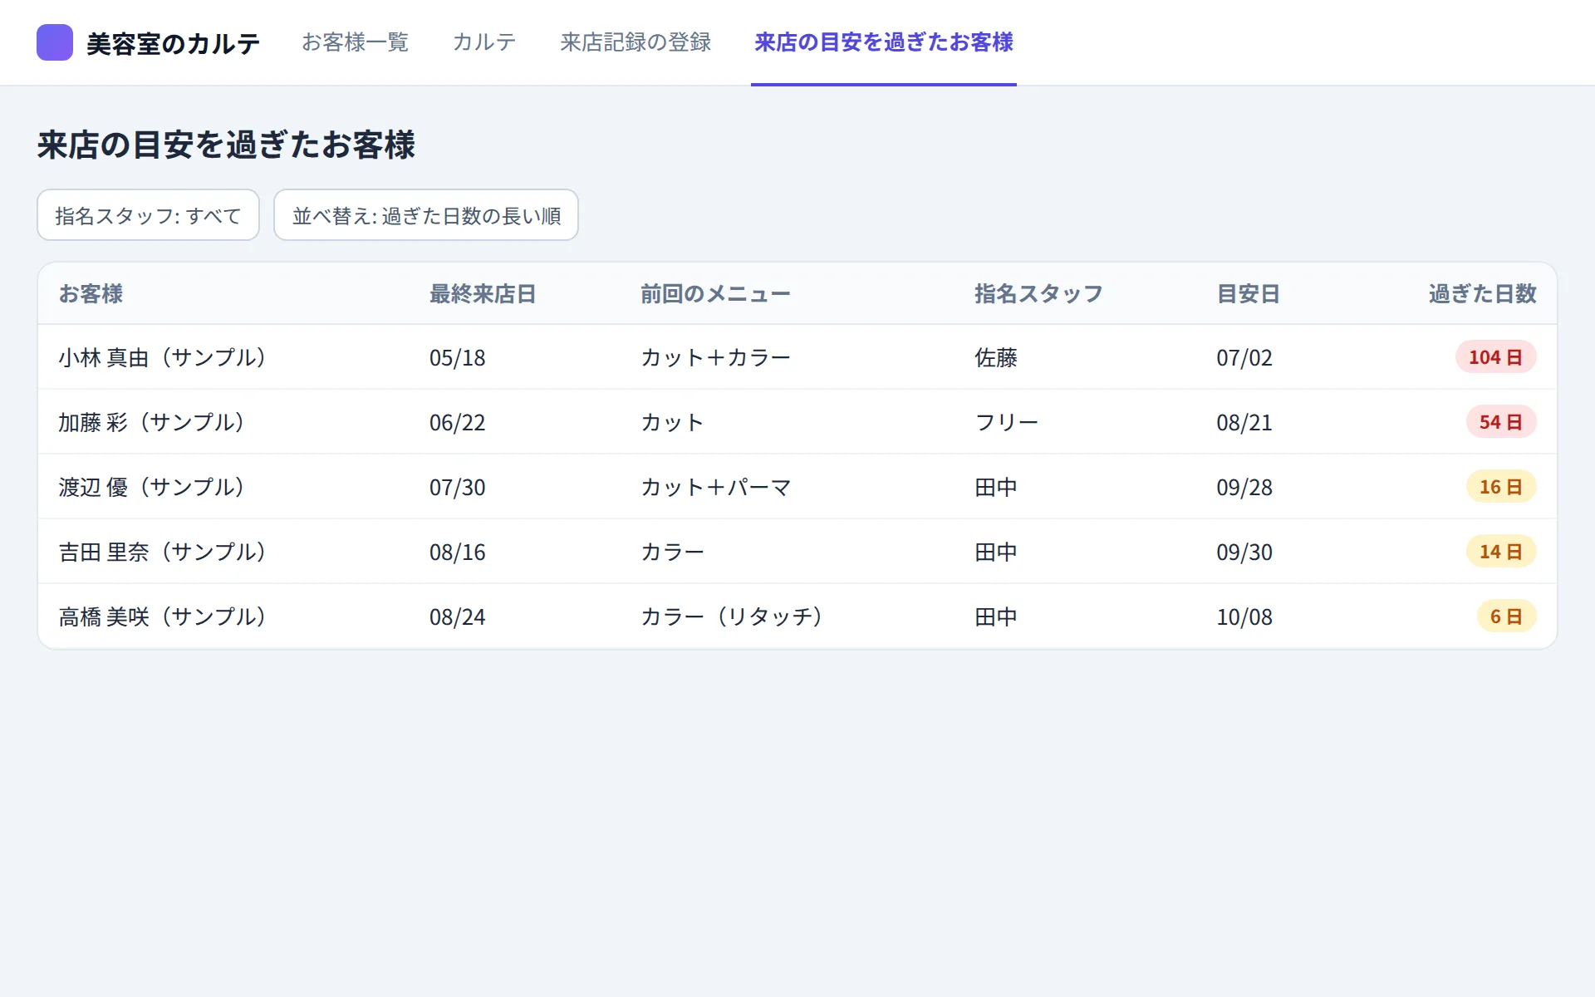Screen dimensions: 1595x997
Task: Click the purple app logo icon
Action: coord(55,42)
